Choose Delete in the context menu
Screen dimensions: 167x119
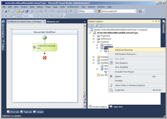coord(137,76)
